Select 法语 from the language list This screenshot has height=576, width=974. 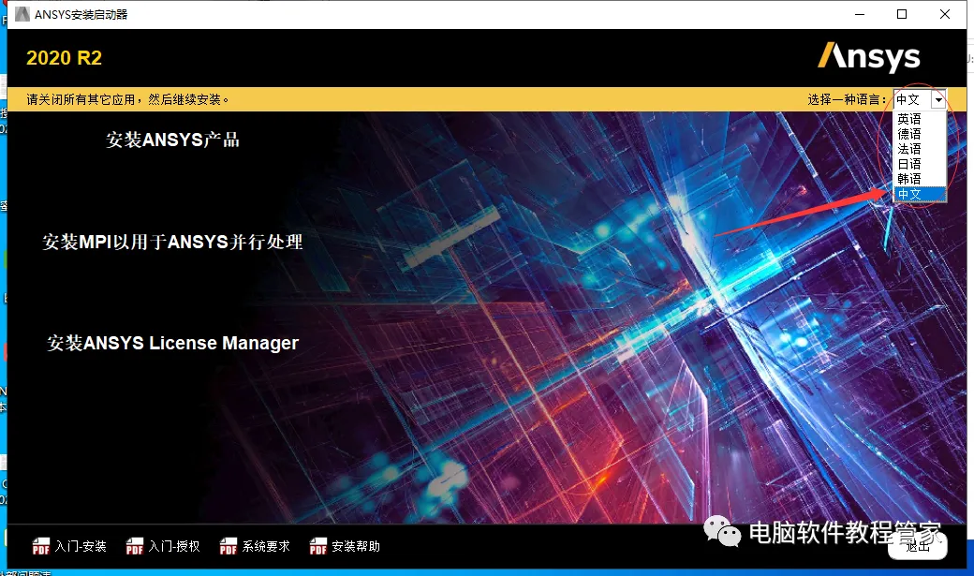coord(920,149)
